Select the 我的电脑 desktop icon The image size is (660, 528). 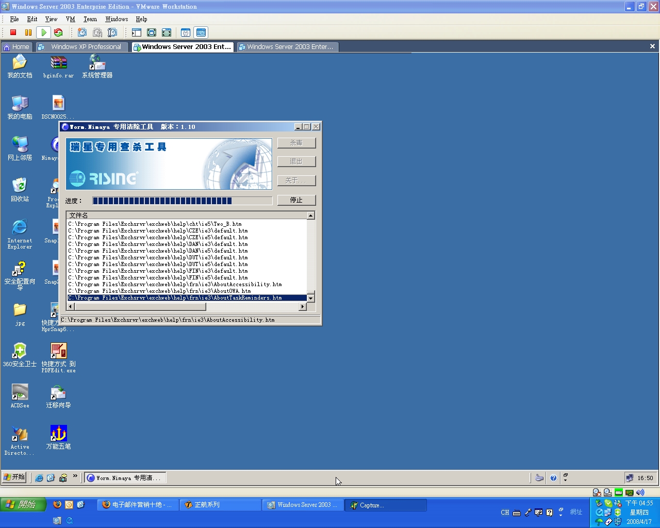tap(20, 107)
